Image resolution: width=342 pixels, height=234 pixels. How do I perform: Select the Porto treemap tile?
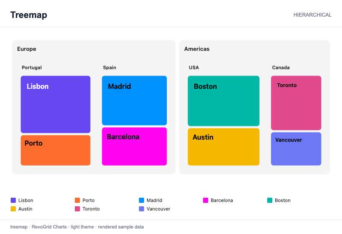56,150
